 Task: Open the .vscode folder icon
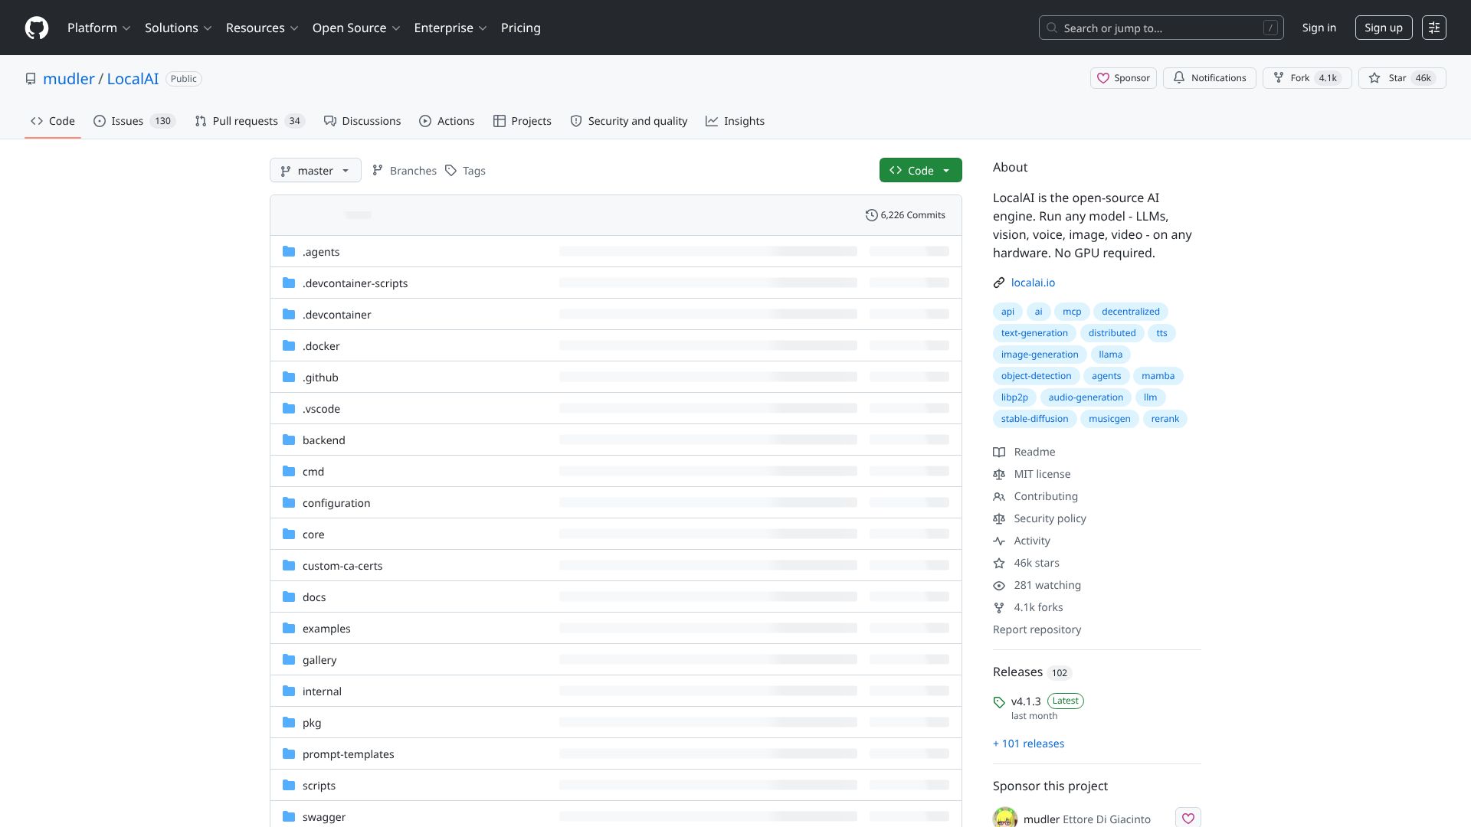289,408
